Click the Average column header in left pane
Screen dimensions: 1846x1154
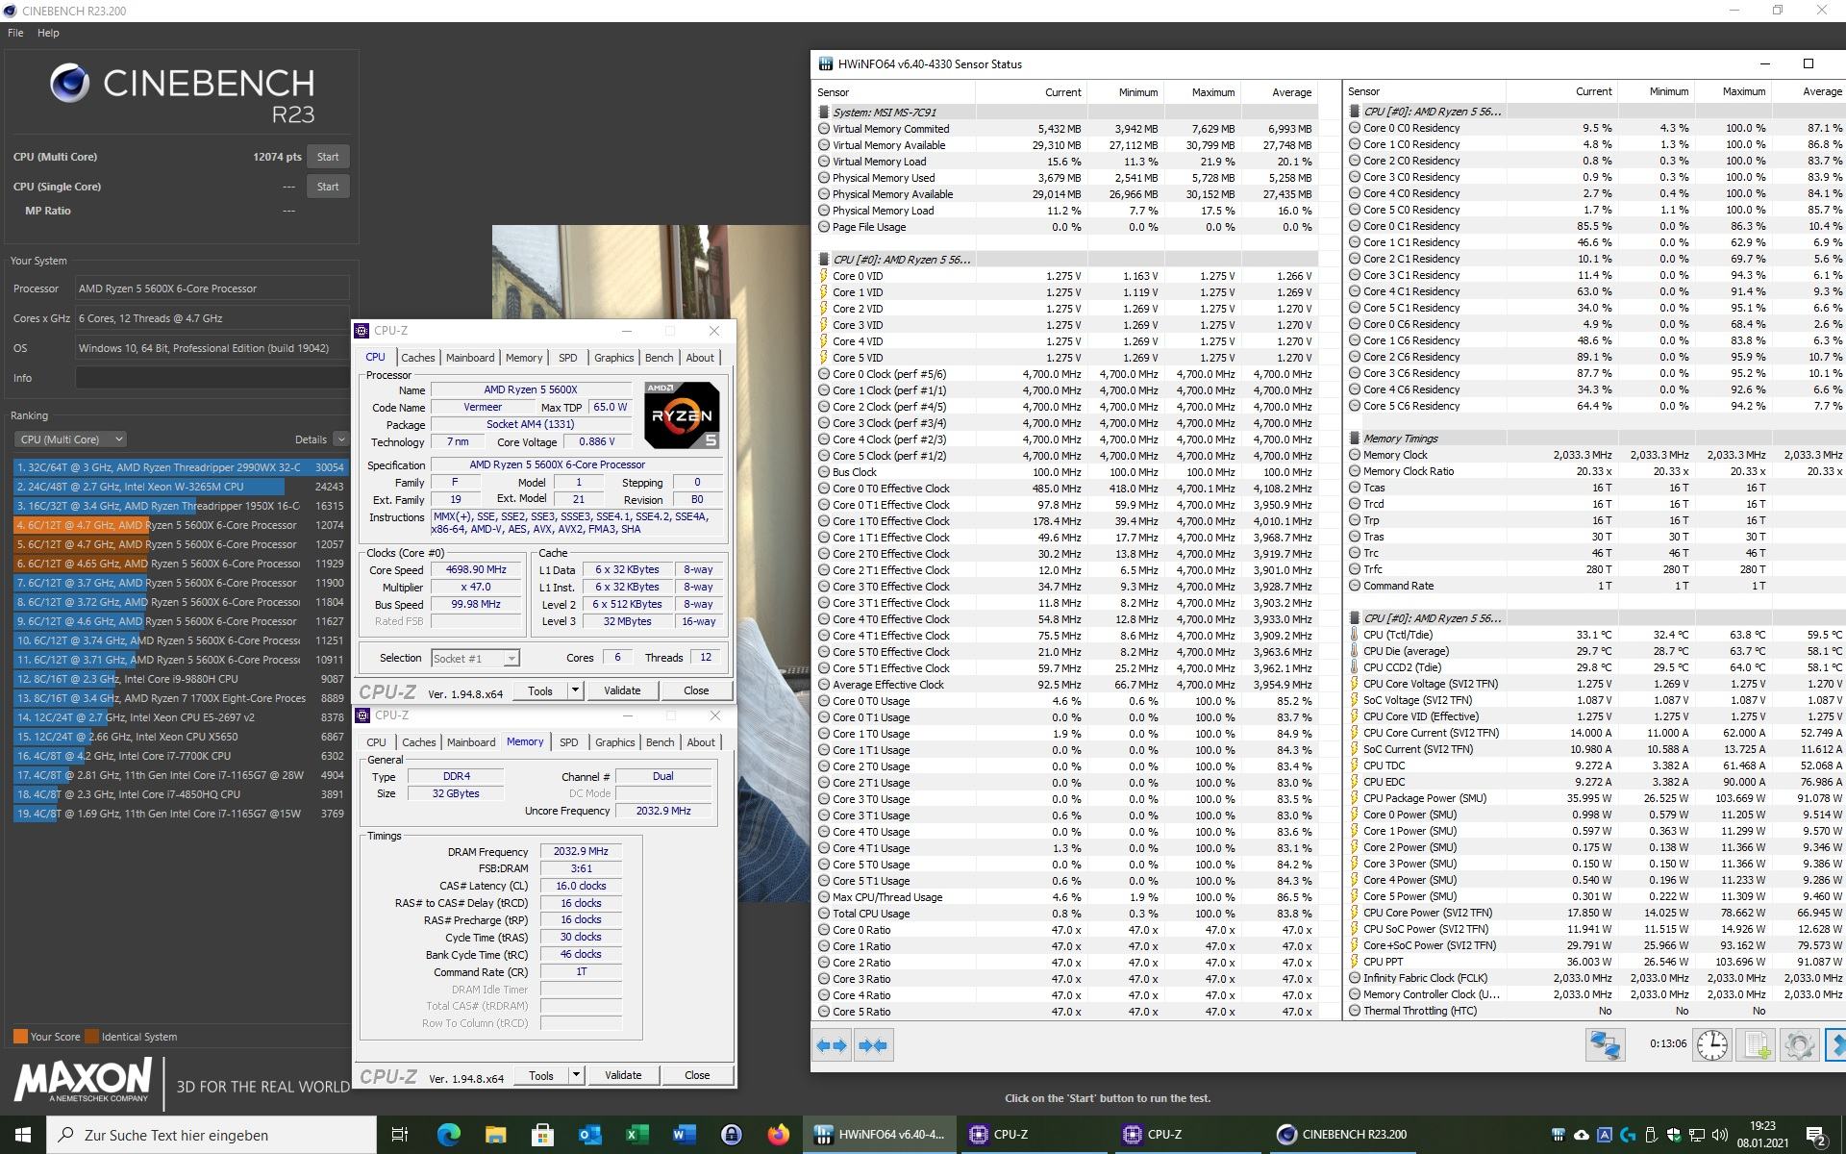pos(1280,92)
